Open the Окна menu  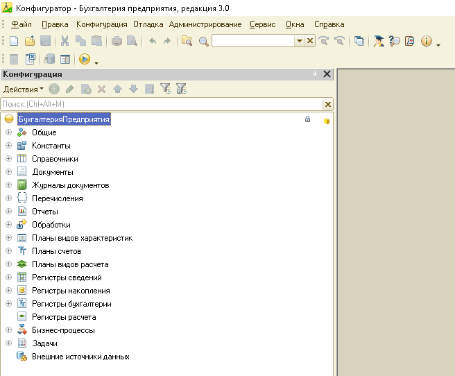pos(295,24)
